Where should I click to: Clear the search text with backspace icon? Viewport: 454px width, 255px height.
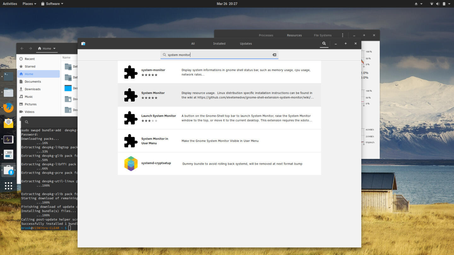tap(274, 55)
